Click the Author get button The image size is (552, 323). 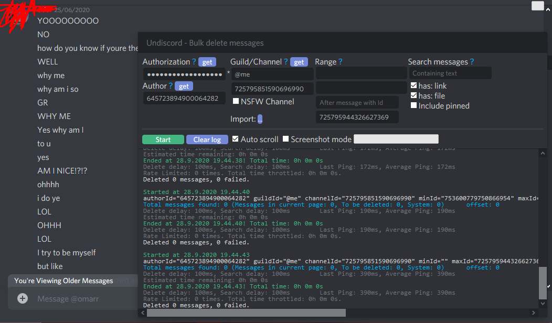point(184,86)
